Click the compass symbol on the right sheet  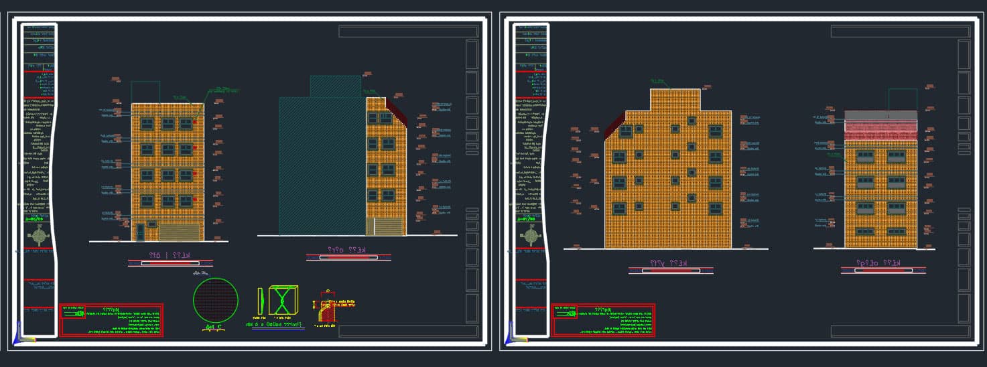click(x=532, y=235)
